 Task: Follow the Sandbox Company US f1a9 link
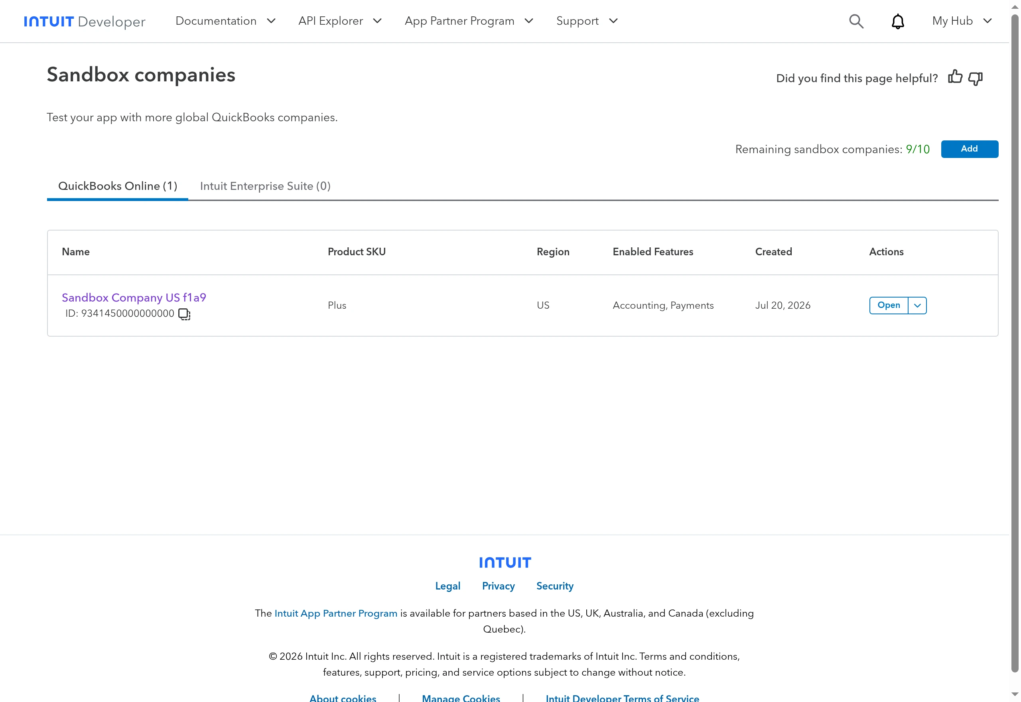tap(134, 298)
